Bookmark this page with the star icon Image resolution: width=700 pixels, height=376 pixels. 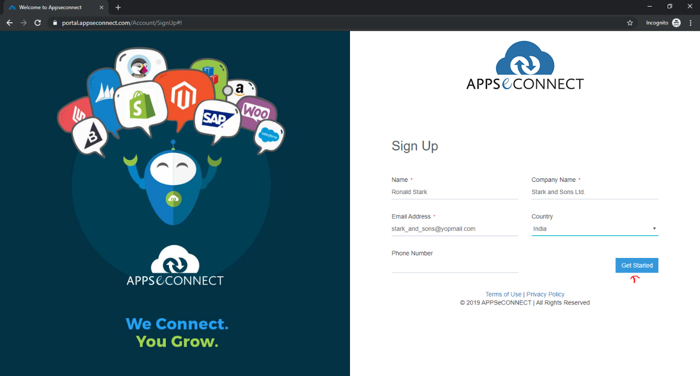tap(630, 23)
